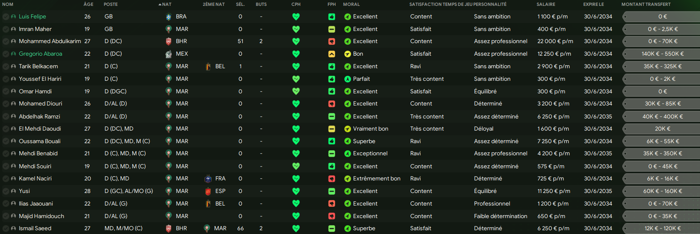Click Mohammed Abdulkarim's red thumbs-down form icon

[x=332, y=41]
